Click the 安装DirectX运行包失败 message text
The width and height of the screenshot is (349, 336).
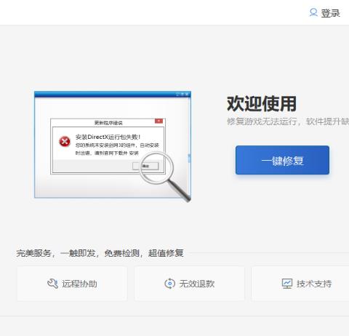108,137
